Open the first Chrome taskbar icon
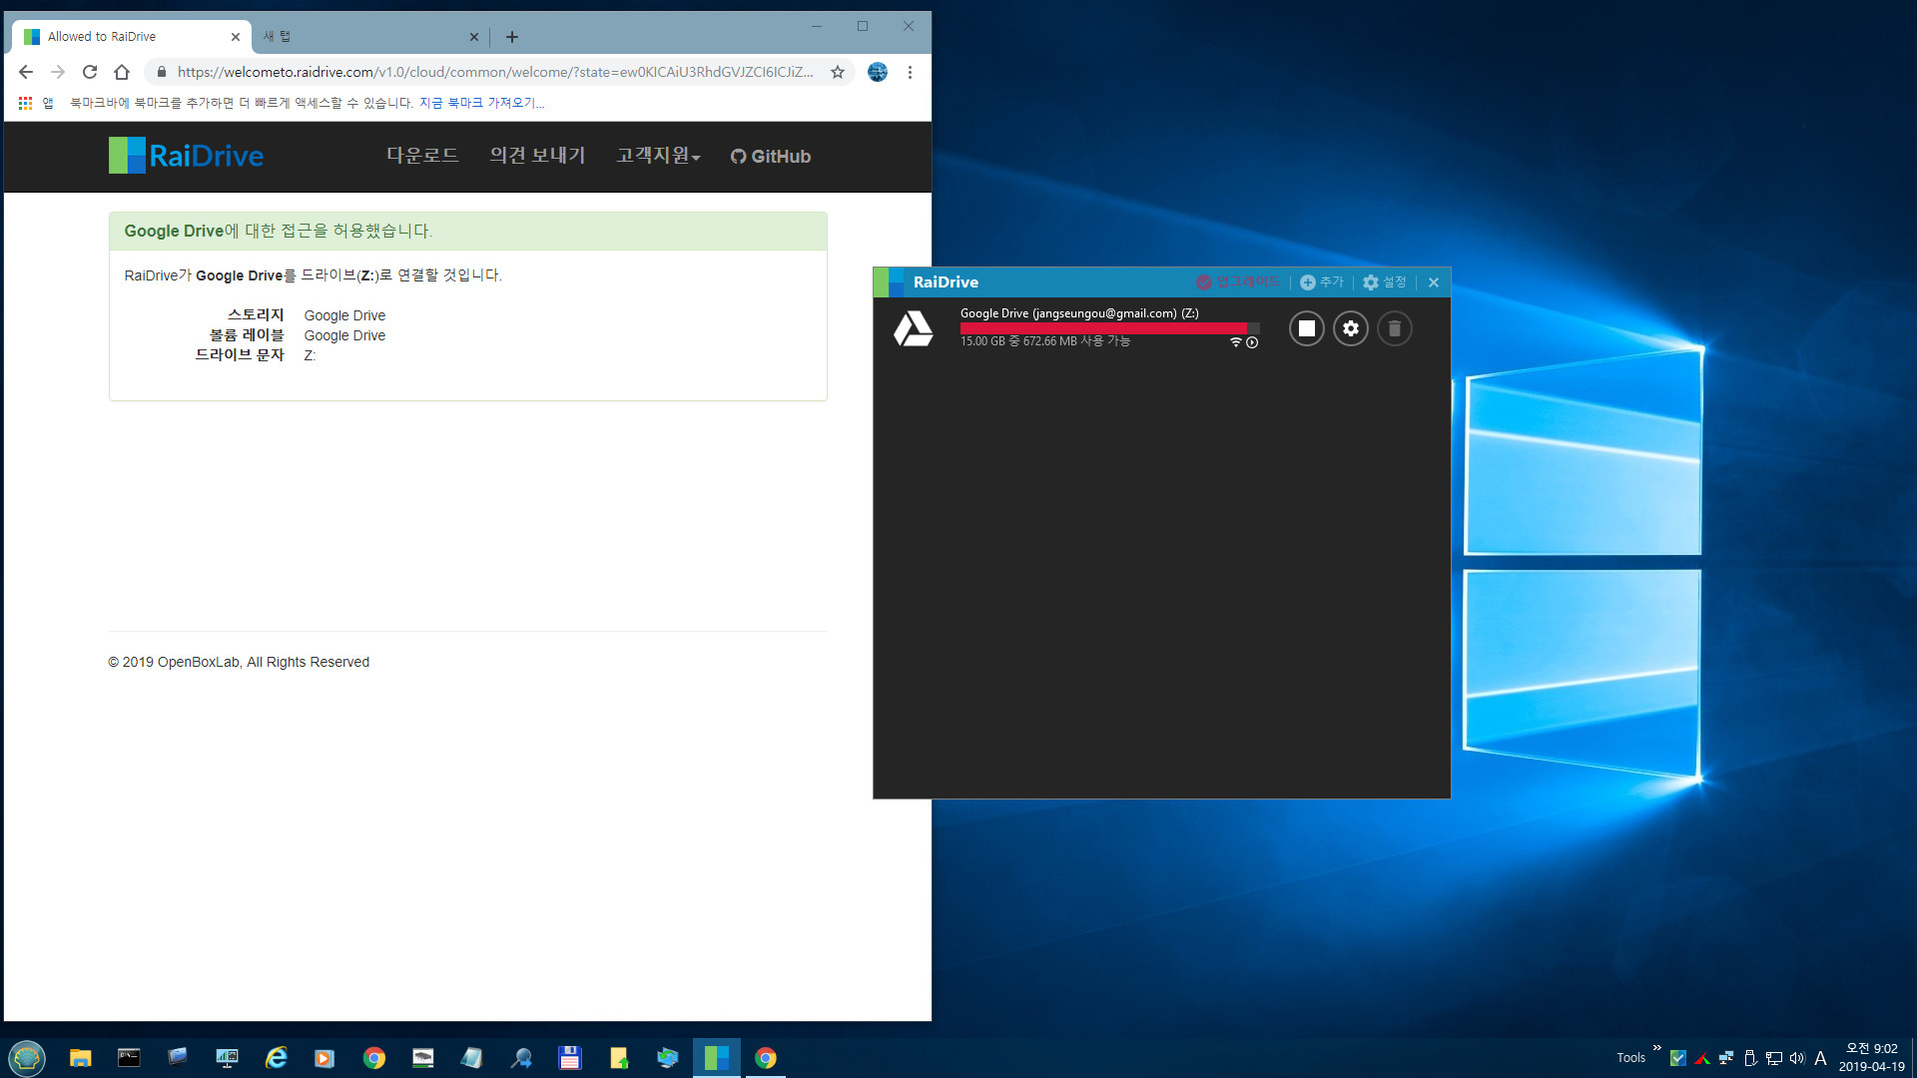The image size is (1917, 1078). (x=374, y=1058)
